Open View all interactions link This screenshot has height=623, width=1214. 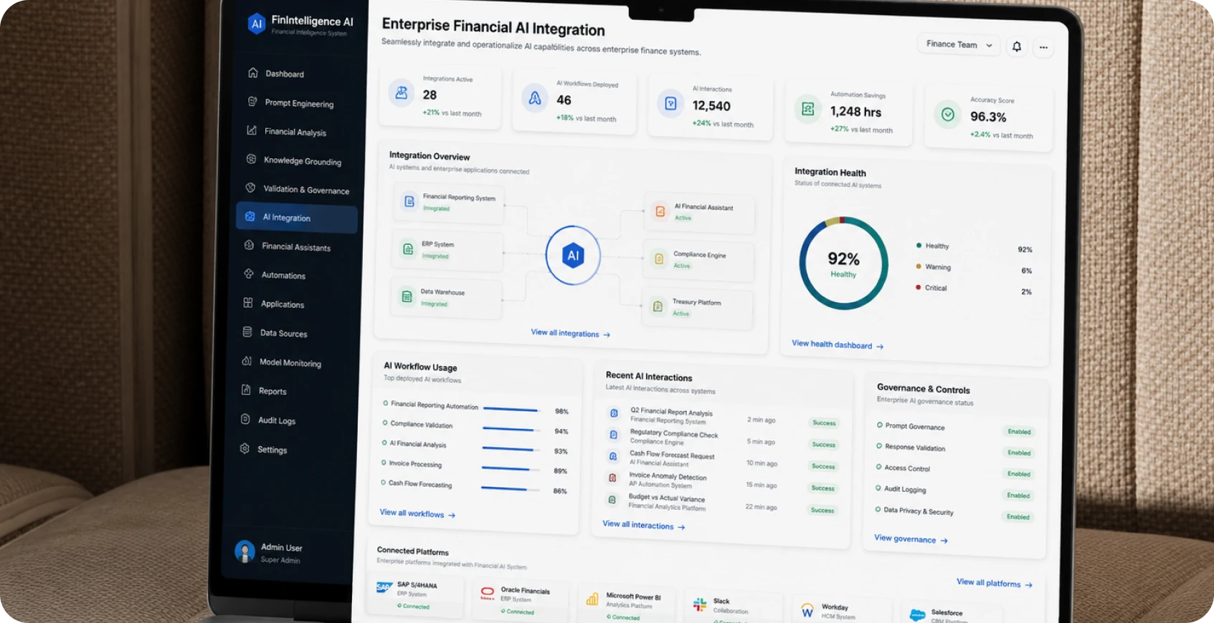pyautogui.click(x=644, y=525)
